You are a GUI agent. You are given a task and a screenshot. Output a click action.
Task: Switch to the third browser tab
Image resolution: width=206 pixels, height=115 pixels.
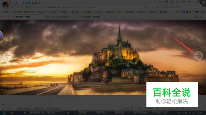click(x=96, y=17)
